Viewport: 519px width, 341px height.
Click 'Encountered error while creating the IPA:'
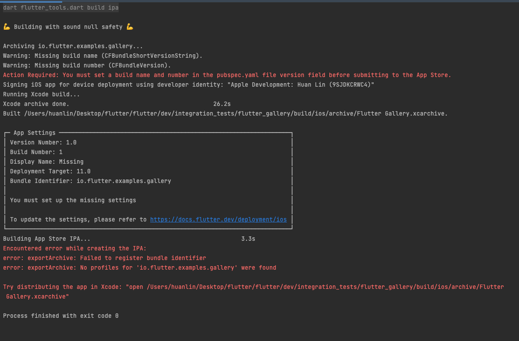[x=75, y=248]
